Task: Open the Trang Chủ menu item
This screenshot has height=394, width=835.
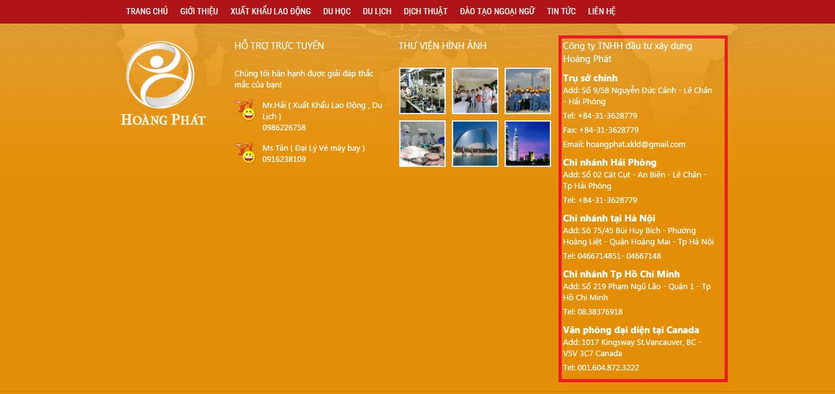Action: click(147, 11)
